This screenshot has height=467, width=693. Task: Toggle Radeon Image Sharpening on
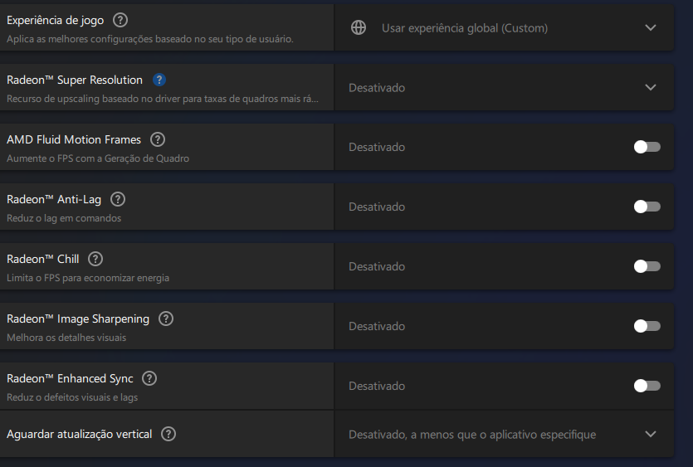[647, 326]
